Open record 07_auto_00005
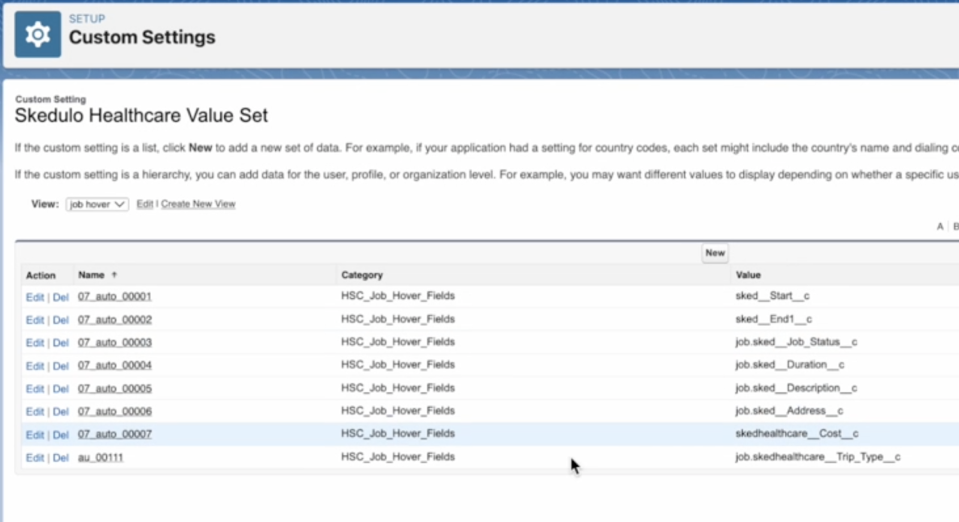The width and height of the screenshot is (959, 522). point(115,388)
